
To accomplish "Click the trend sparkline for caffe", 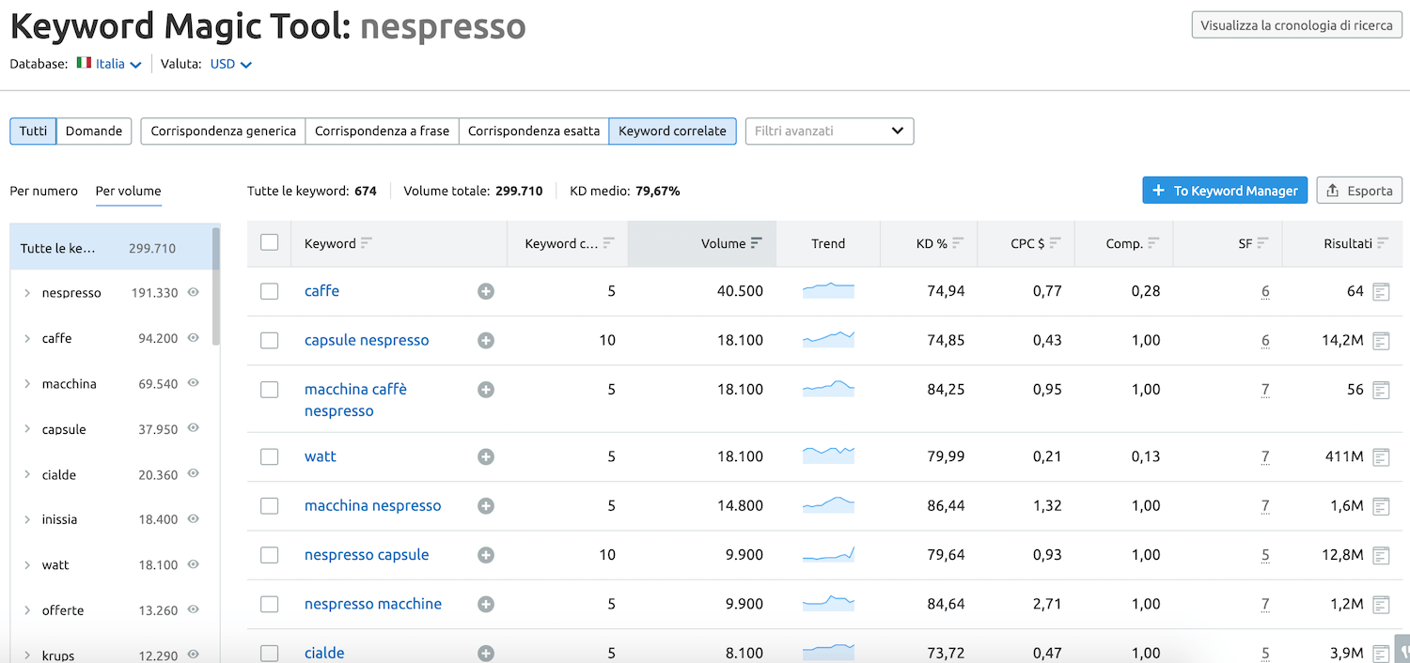I will (x=828, y=291).
